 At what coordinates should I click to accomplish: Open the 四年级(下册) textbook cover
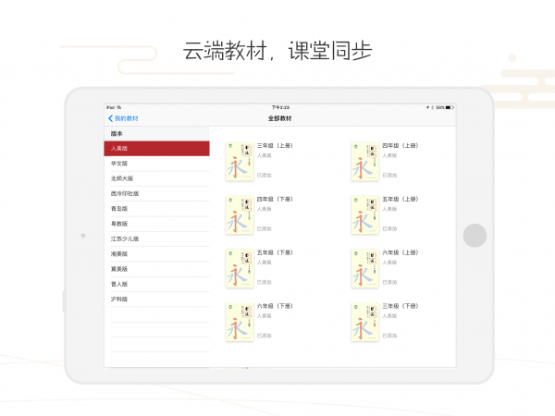(x=240, y=215)
